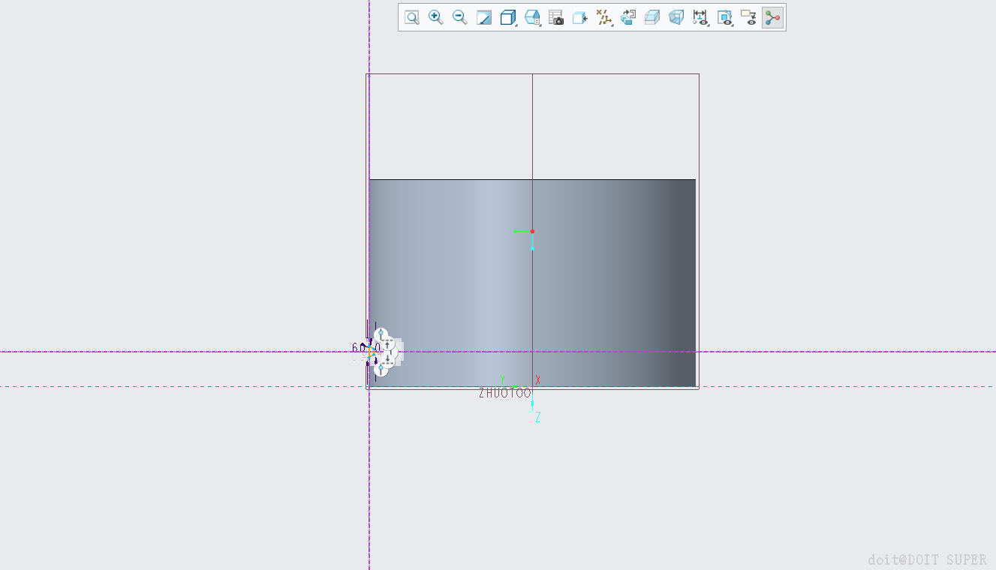Refit the model to the window
Image resolution: width=996 pixels, height=570 pixels.
pos(412,17)
